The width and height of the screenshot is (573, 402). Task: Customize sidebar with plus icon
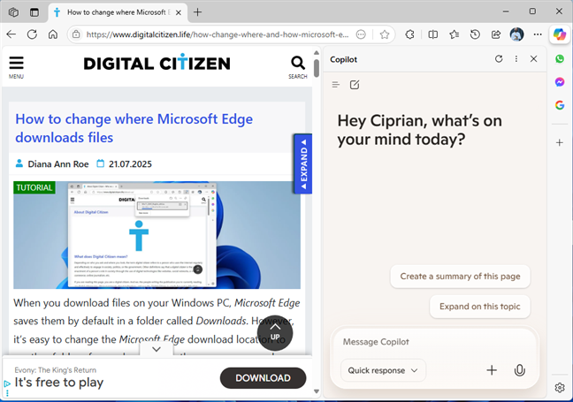pos(560,142)
